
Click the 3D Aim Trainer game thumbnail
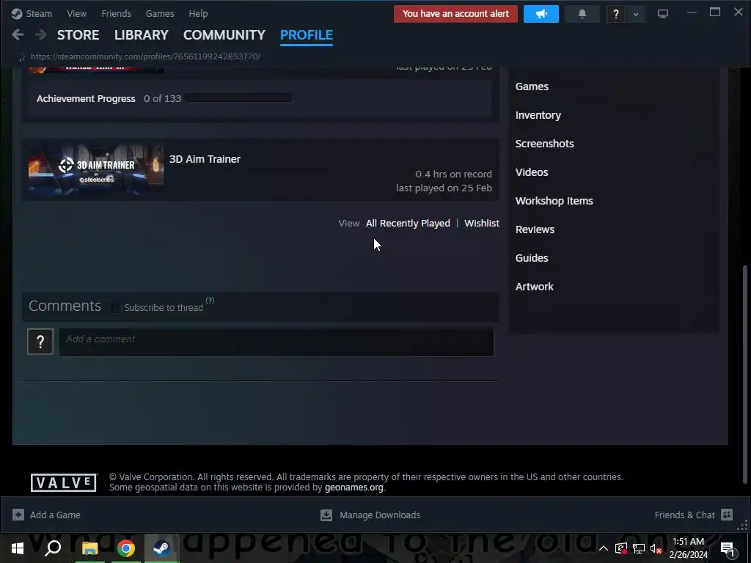[96, 169]
